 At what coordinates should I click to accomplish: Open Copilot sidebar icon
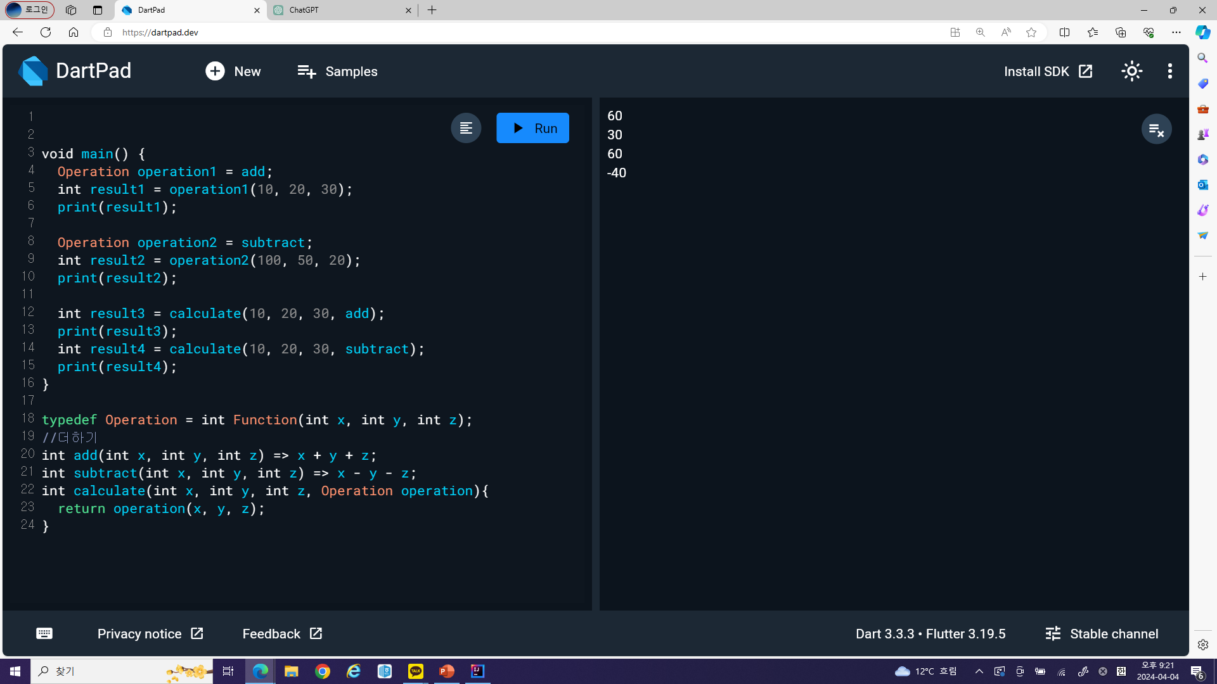1202,32
